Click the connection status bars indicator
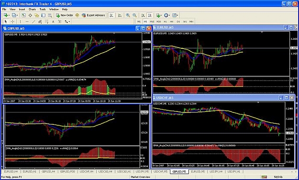Screen dimensions: 299x180 point(264,177)
